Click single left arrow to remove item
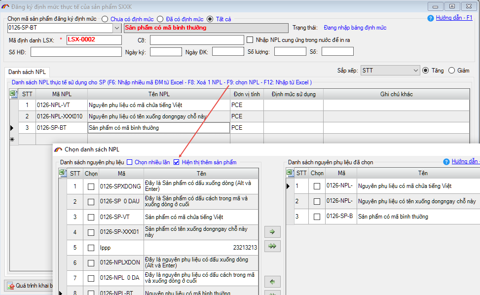Viewport: 480px width, 295px height. click(x=271, y=282)
